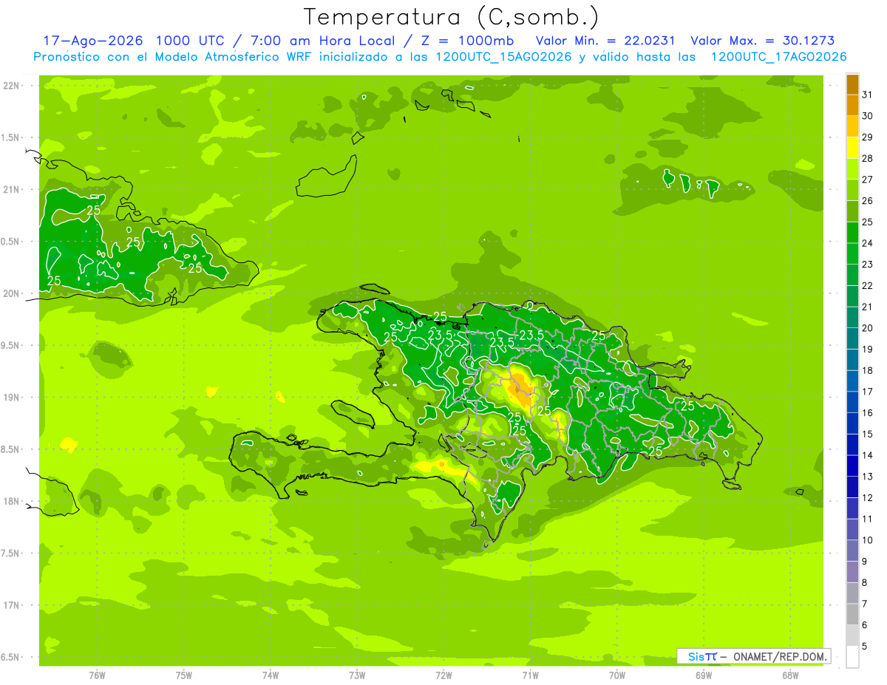Click the 5 value on the color scale

865,647
